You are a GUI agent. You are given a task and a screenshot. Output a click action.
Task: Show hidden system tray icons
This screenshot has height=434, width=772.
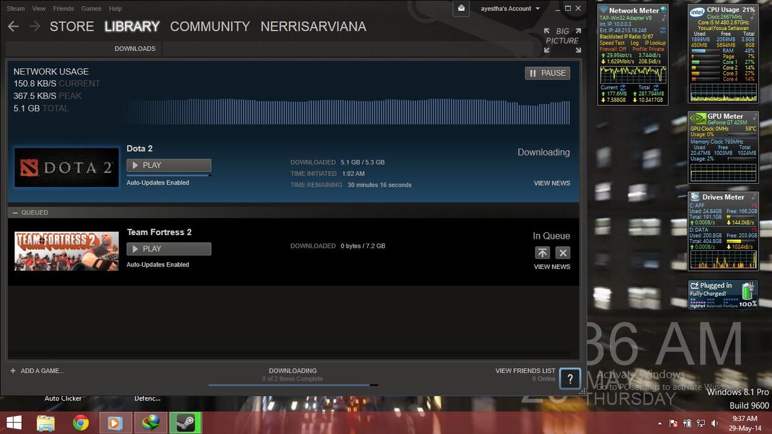[x=659, y=423]
